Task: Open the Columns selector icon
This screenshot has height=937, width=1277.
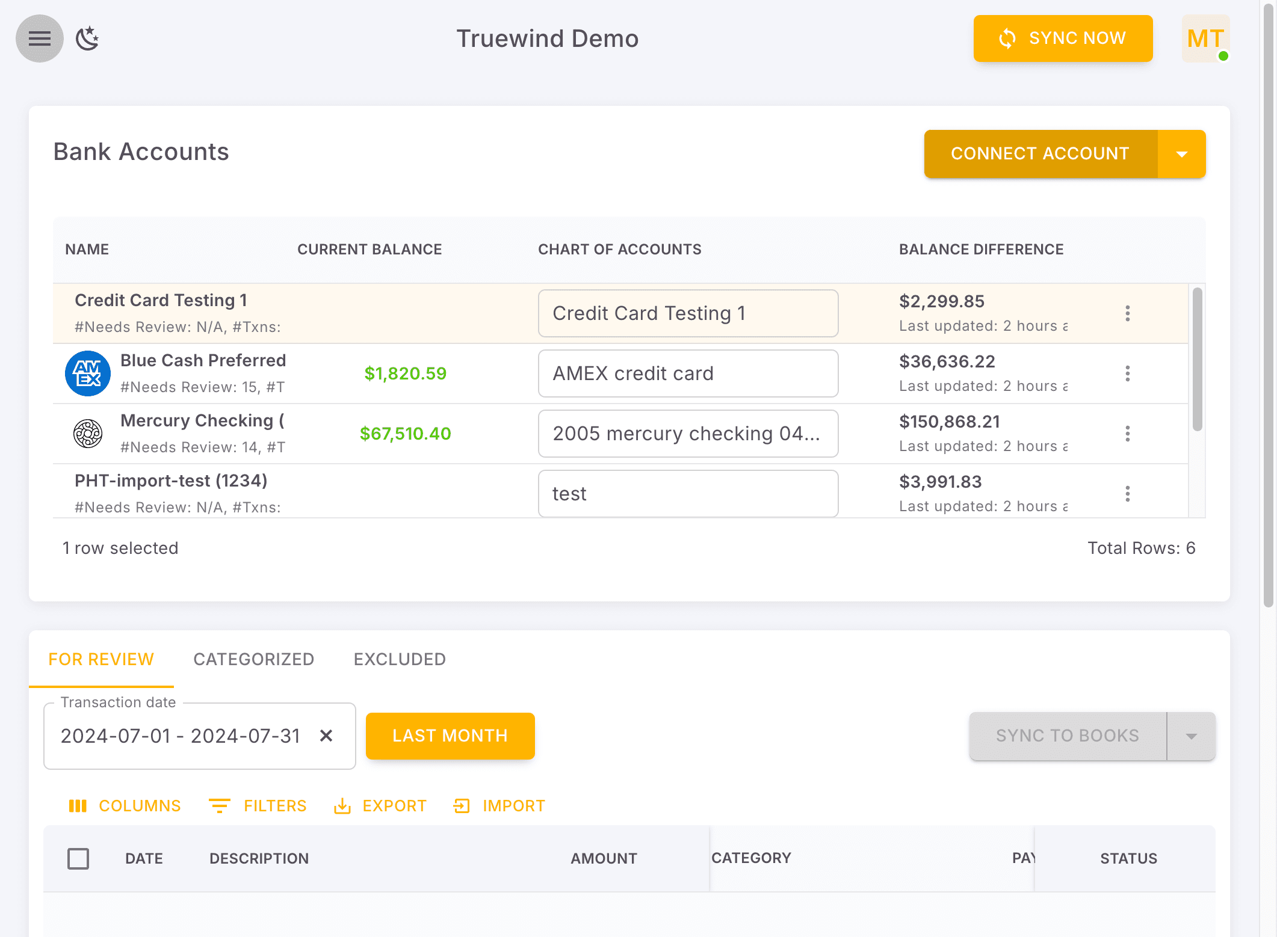Action: [78, 806]
